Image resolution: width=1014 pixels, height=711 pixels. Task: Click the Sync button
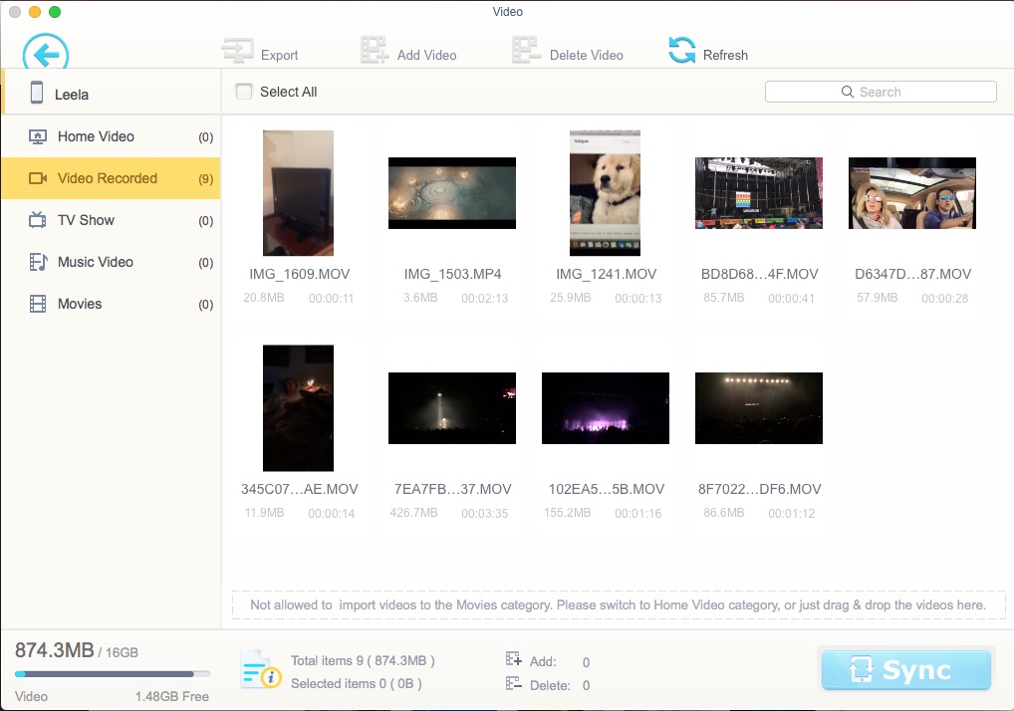906,670
